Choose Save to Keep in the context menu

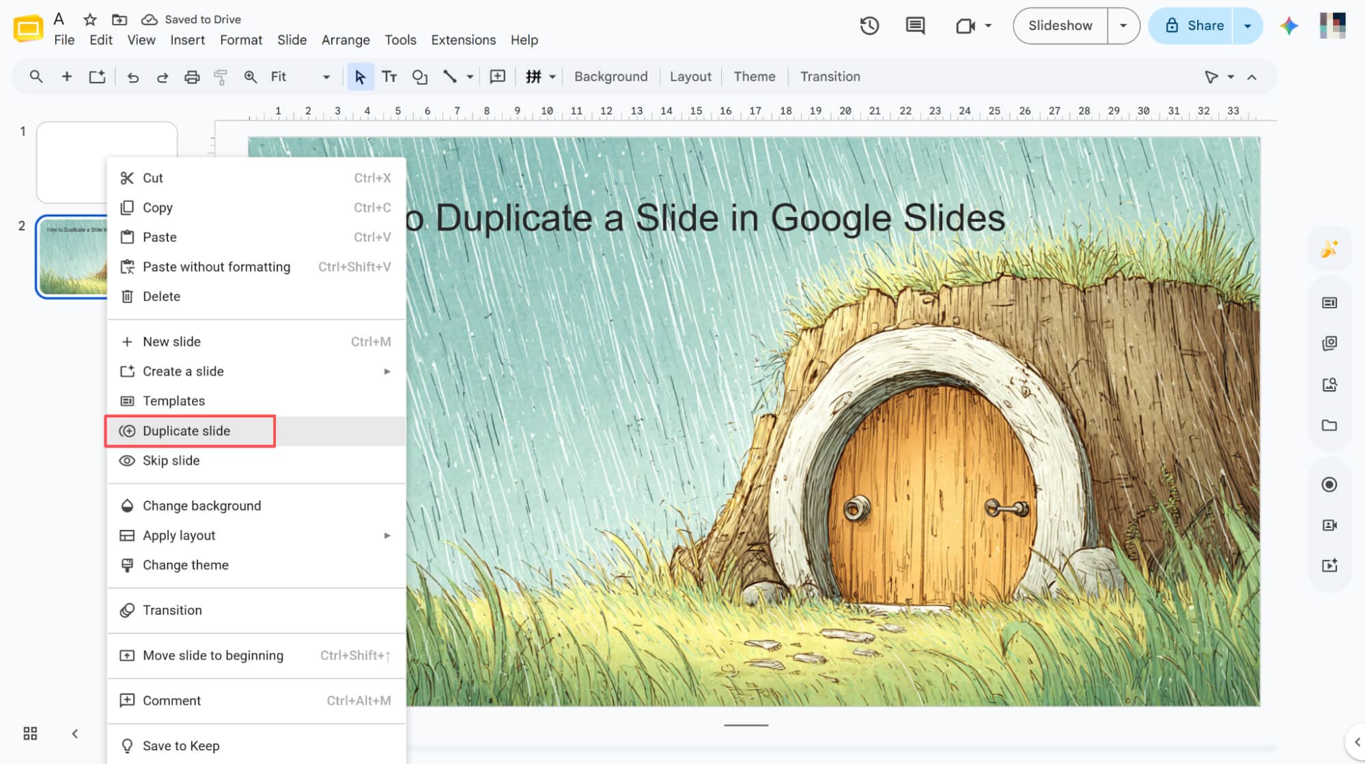256,746
